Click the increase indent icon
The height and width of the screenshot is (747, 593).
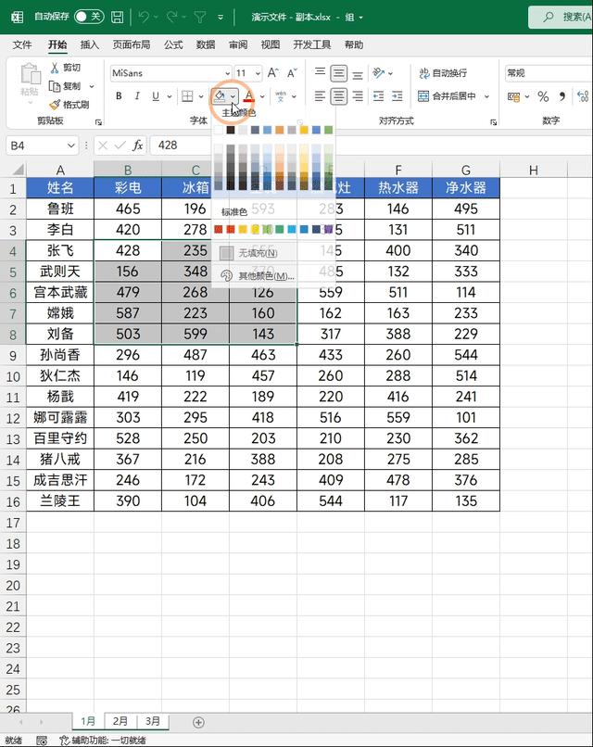pyautogui.click(x=397, y=96)
